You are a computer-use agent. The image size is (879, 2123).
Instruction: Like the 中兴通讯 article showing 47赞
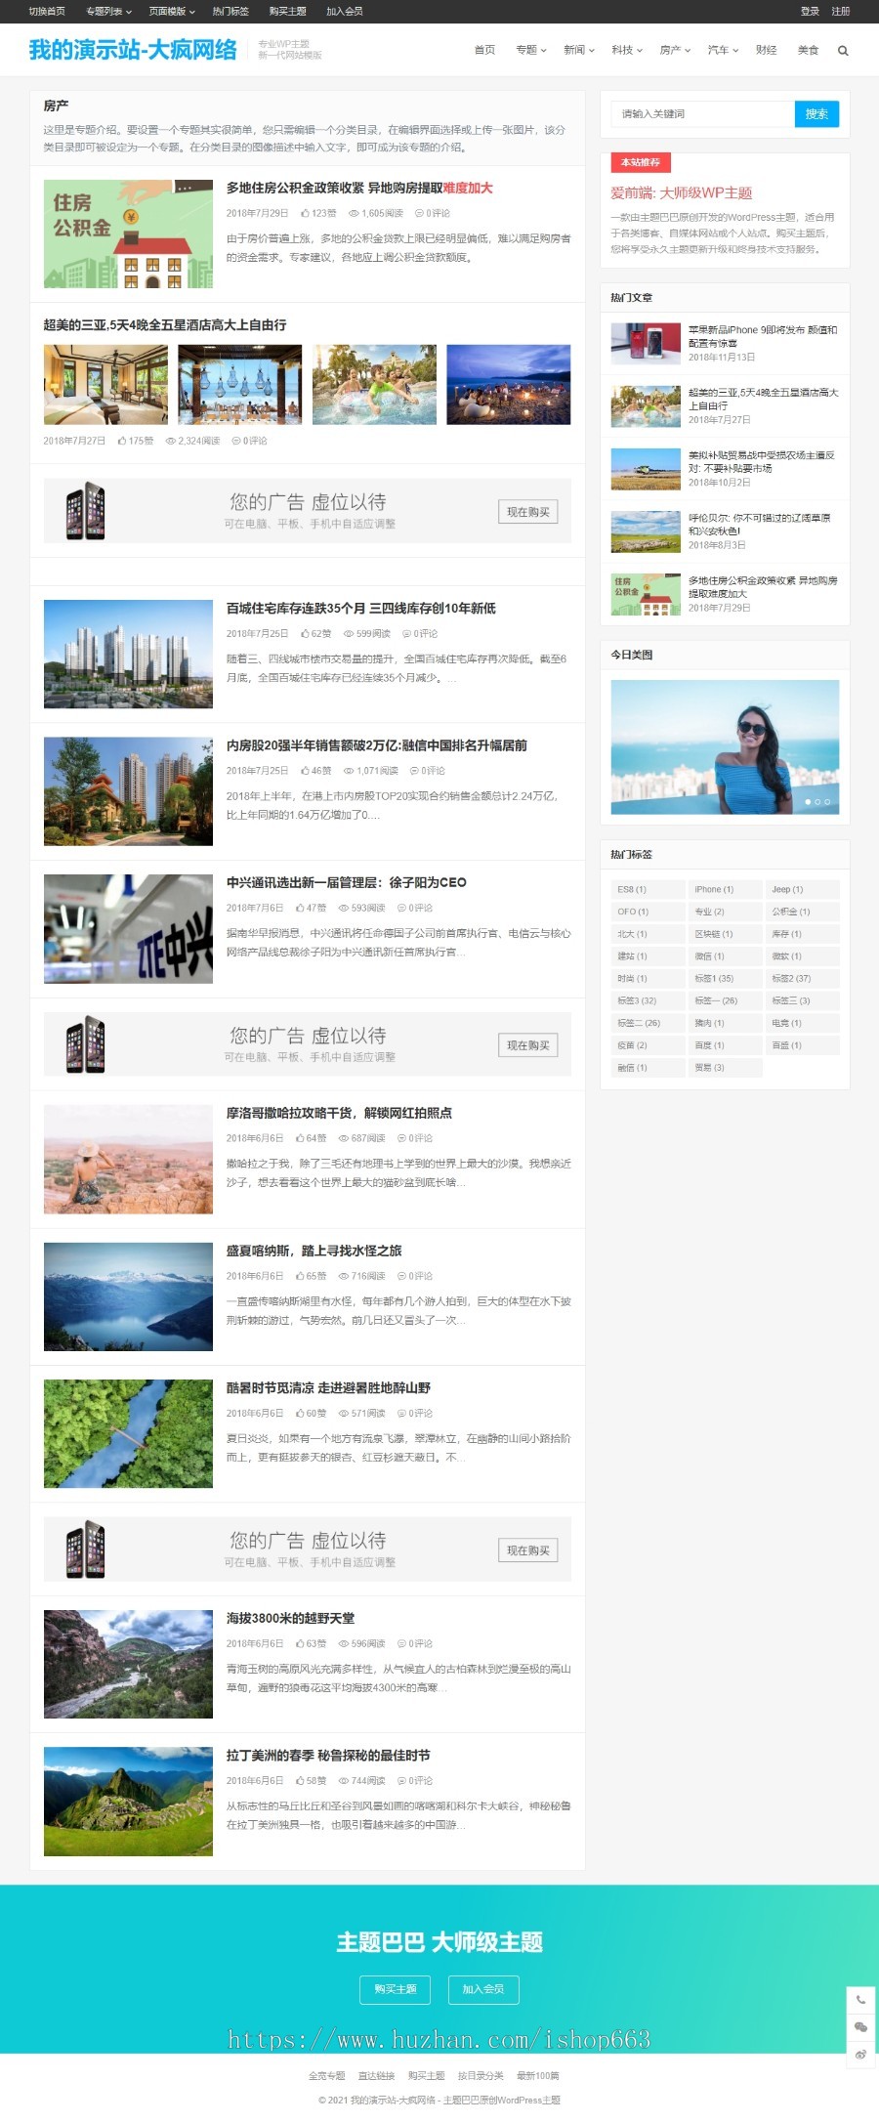(300, 908)
